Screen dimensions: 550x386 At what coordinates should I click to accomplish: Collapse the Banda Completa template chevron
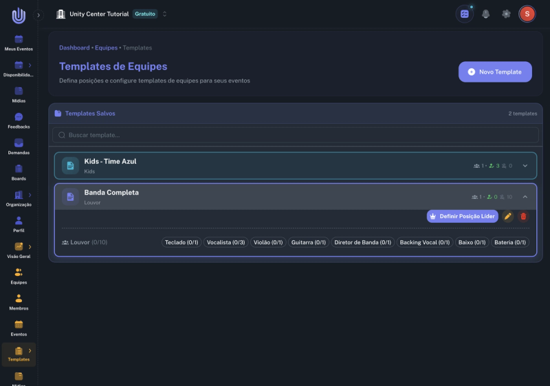525,197
